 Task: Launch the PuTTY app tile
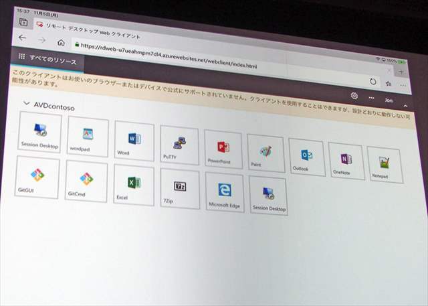point(180,145)
